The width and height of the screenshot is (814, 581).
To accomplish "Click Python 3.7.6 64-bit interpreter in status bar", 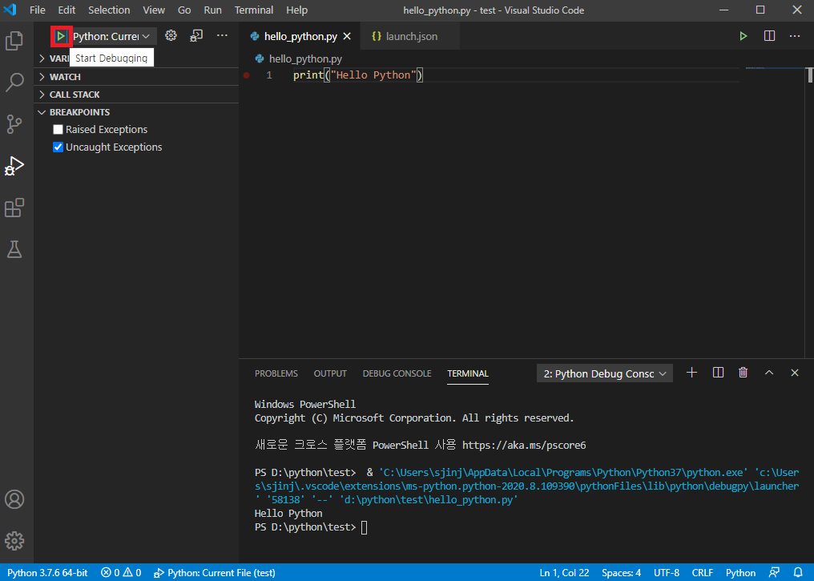I will 48,573.
